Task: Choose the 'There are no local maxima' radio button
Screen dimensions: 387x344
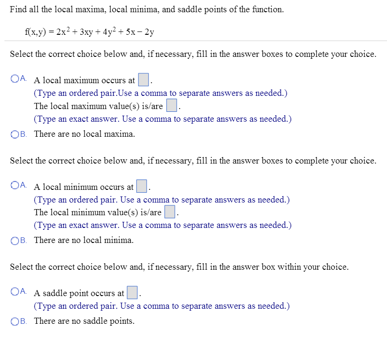Action: pyautogui.click(x=14, y=134)
